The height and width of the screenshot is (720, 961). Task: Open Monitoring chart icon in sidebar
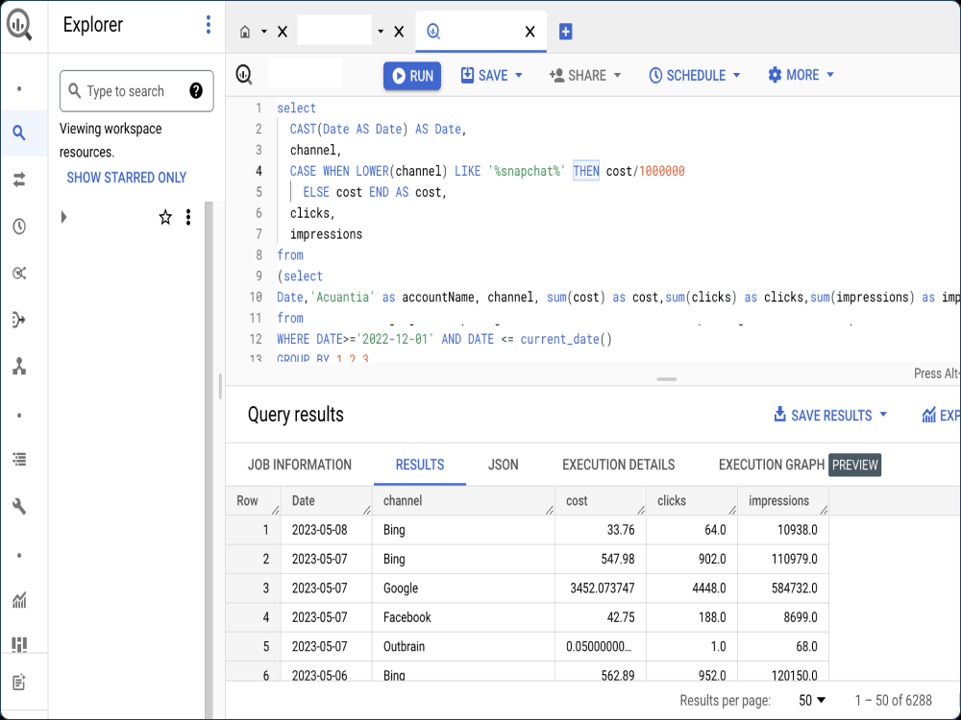[x=19, y=600]
